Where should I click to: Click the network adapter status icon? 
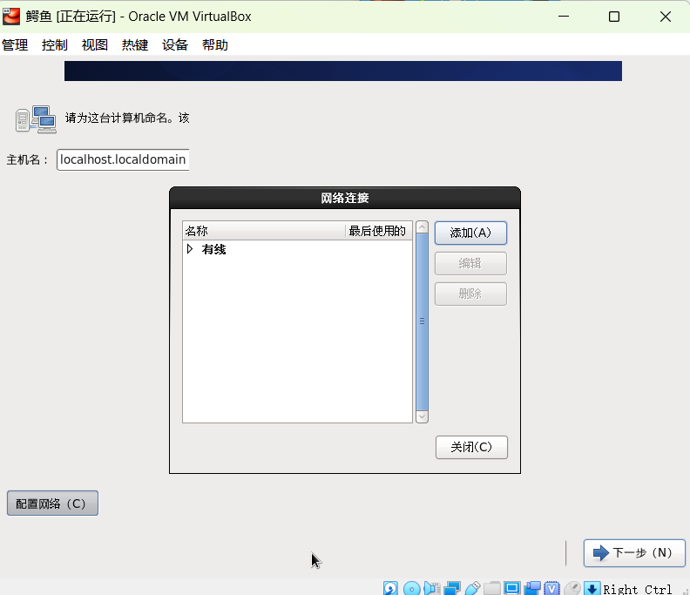[x=452, y=589]
